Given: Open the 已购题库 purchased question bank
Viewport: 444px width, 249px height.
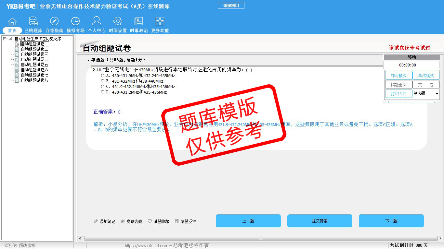Looking at the screenshot, I should click(33, 25).
